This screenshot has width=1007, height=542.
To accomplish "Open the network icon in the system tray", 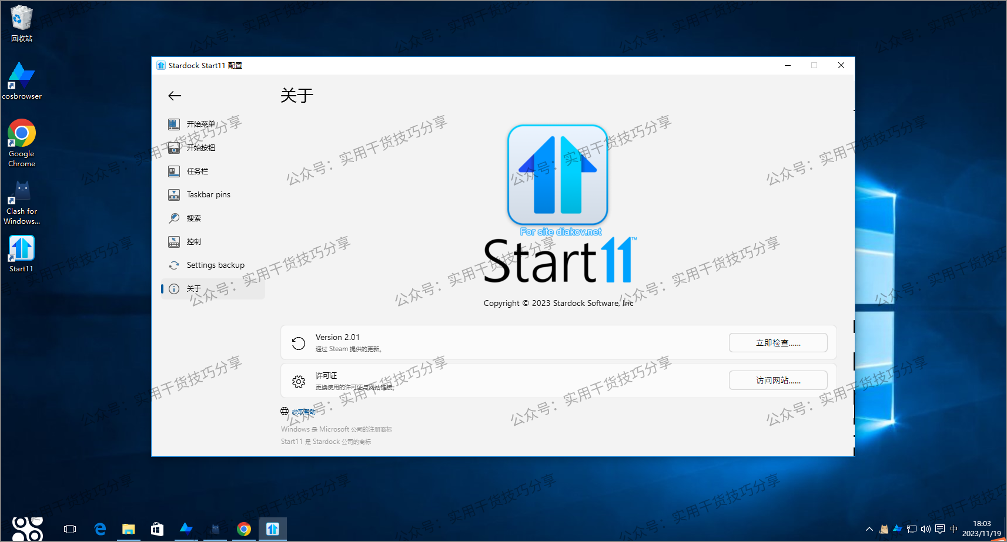I will (911, 528).
